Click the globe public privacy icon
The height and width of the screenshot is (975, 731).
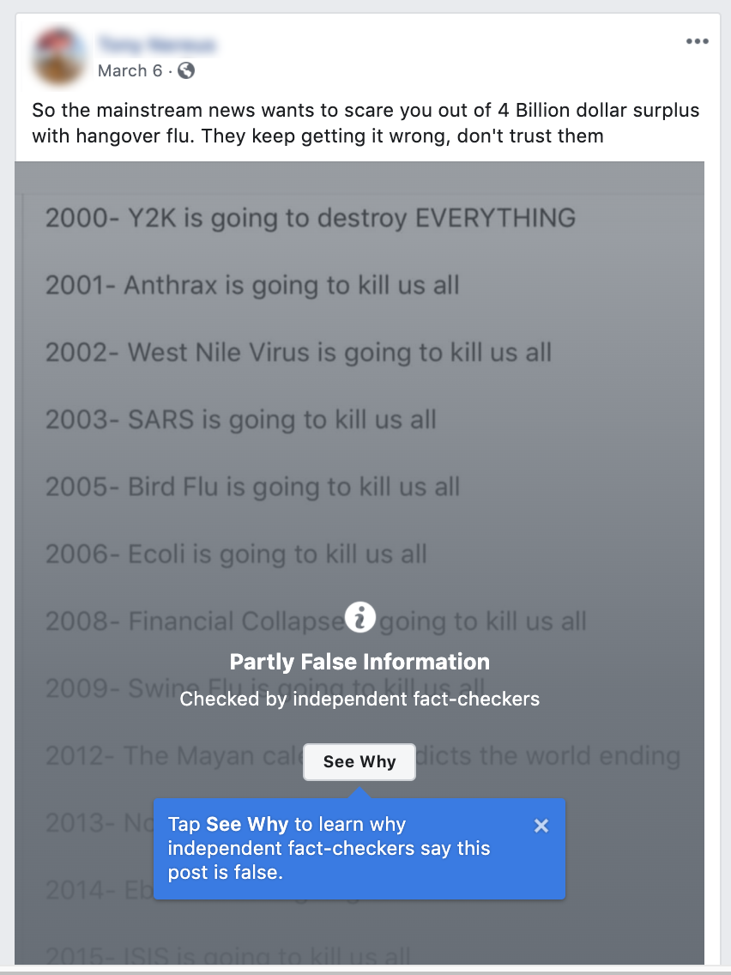185,70
